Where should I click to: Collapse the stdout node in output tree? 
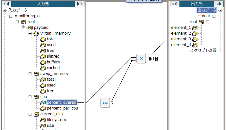point(214,16)
